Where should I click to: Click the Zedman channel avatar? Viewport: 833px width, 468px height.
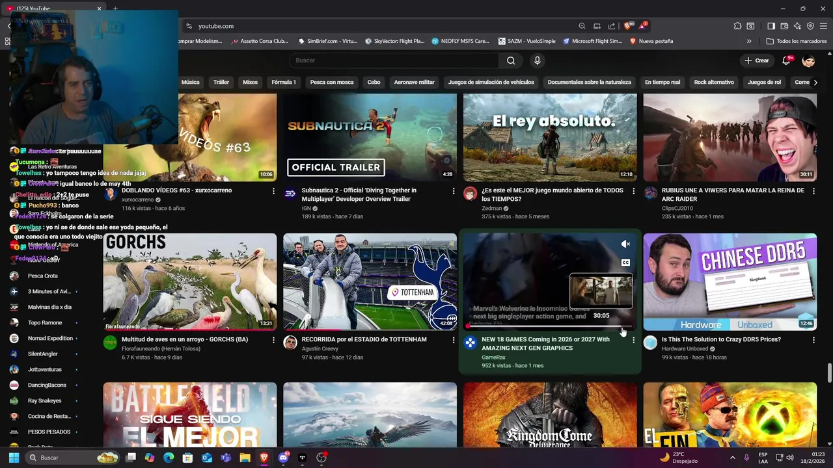(x=471, y=194)
